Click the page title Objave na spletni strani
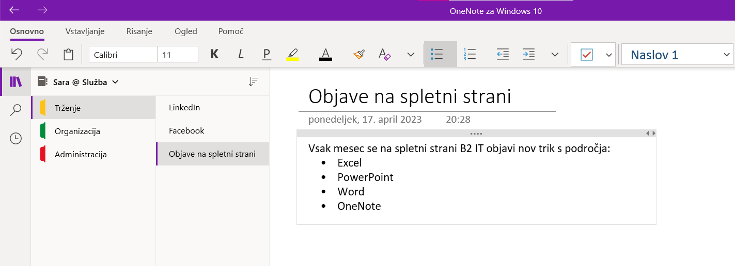This screenshot has width=735, height=266. tap(410, 96)
